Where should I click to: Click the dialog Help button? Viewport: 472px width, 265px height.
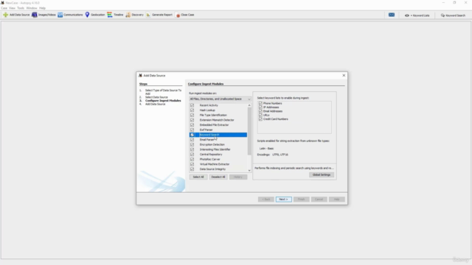pos(337,199)
